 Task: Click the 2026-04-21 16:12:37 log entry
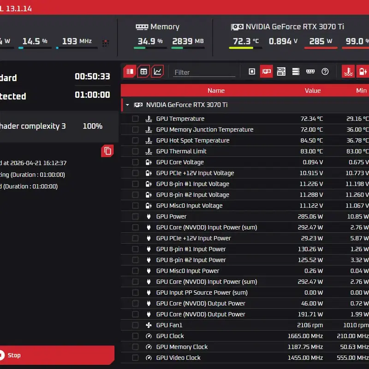tap(33, 163)
